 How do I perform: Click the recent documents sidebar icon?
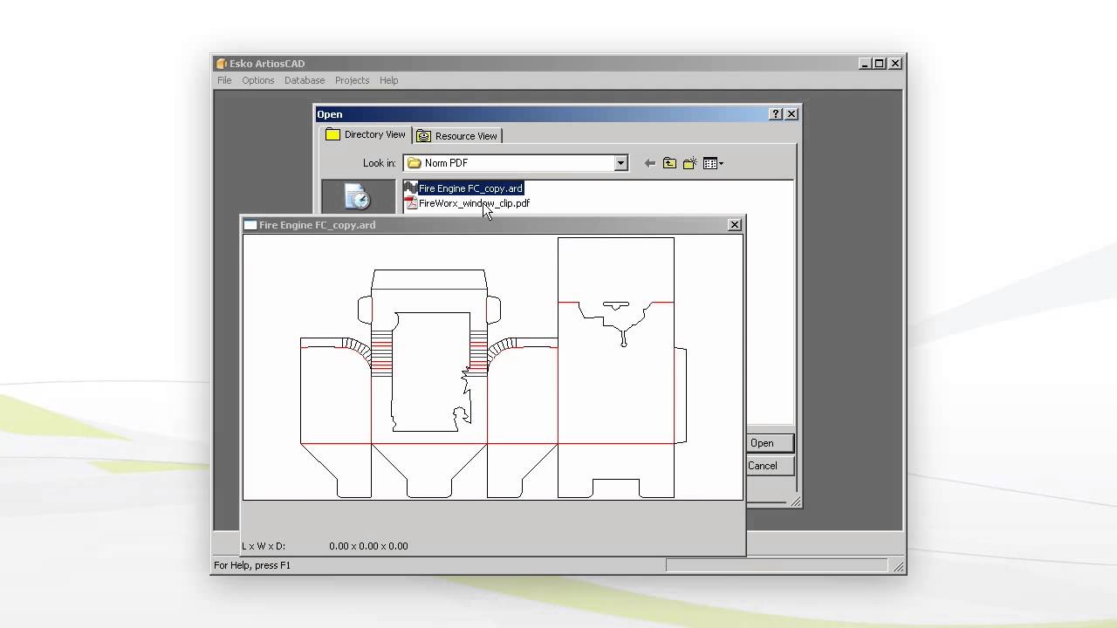point(358,197)
